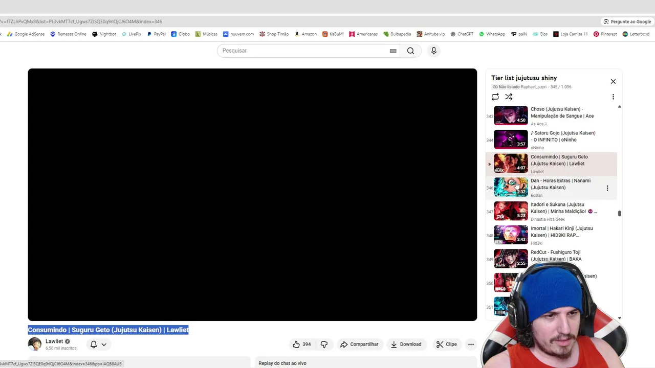Open the Loja Camisa 11 bookmark
Screen dimensions: 655x368
[x=570, y=34]
